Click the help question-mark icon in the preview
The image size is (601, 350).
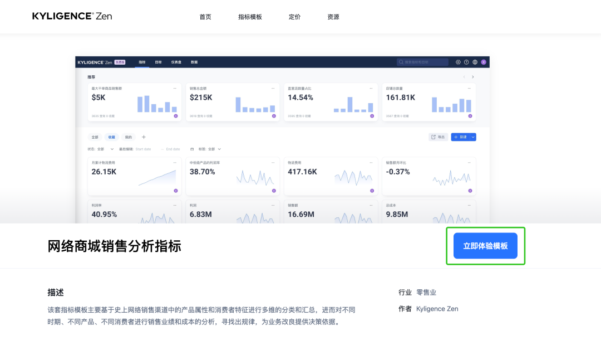point(466,62)
